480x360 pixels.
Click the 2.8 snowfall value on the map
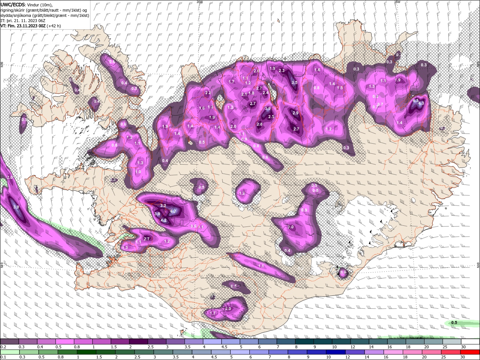pyautogui.click(x=259, y=124)
